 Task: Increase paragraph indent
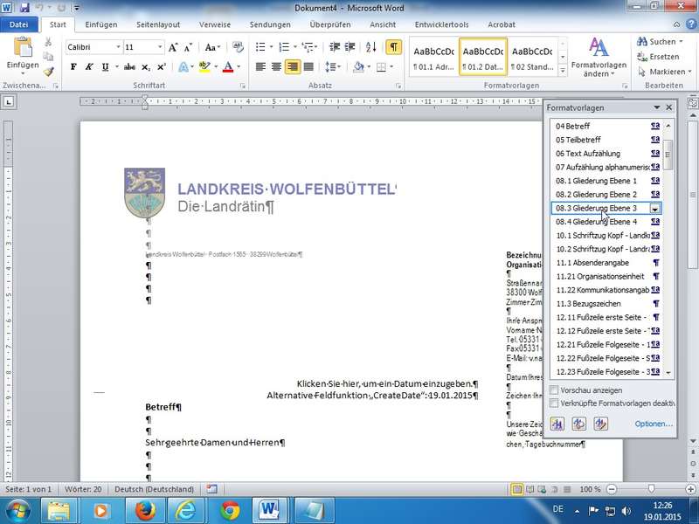[350, 47]
